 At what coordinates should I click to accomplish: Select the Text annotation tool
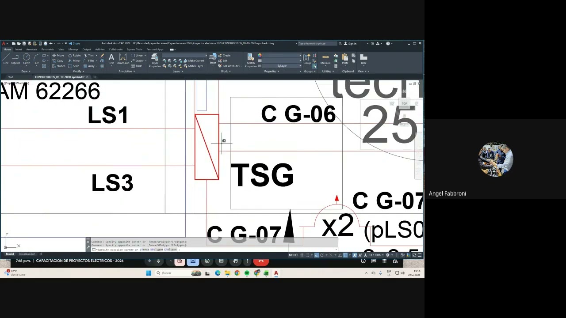111,59
